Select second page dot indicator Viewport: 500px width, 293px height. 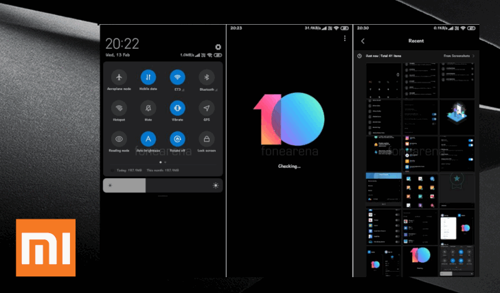[165, 162]
